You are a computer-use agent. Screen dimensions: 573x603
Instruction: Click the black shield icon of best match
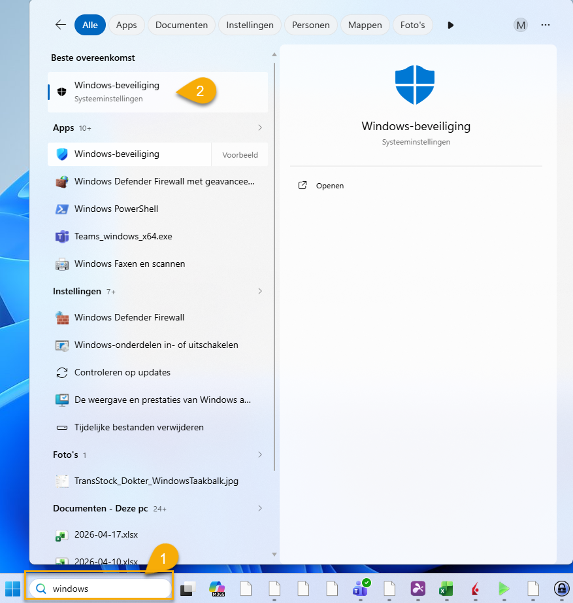point(62,92)
